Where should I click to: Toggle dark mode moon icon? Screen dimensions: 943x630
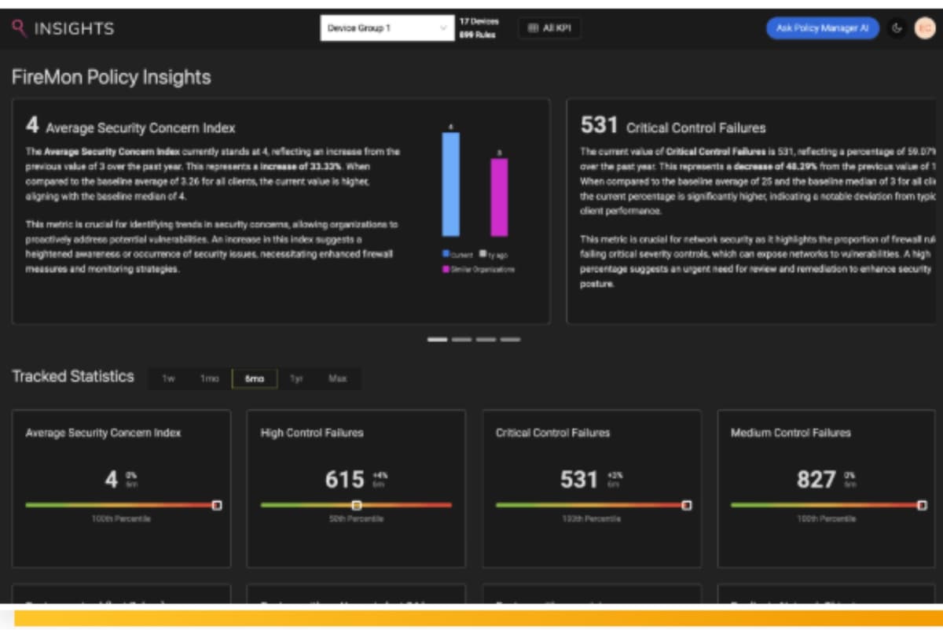897,28
